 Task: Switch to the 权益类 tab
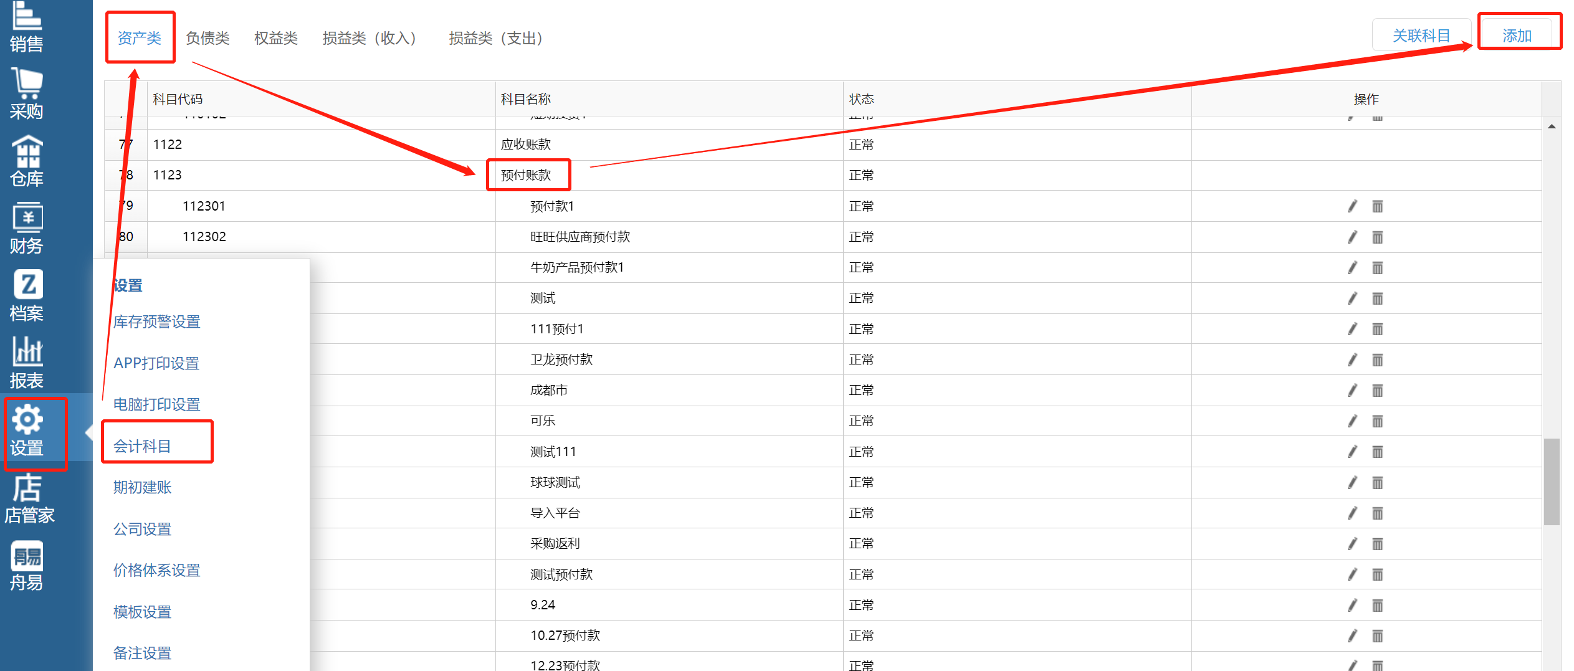click(x=276, y=38)
